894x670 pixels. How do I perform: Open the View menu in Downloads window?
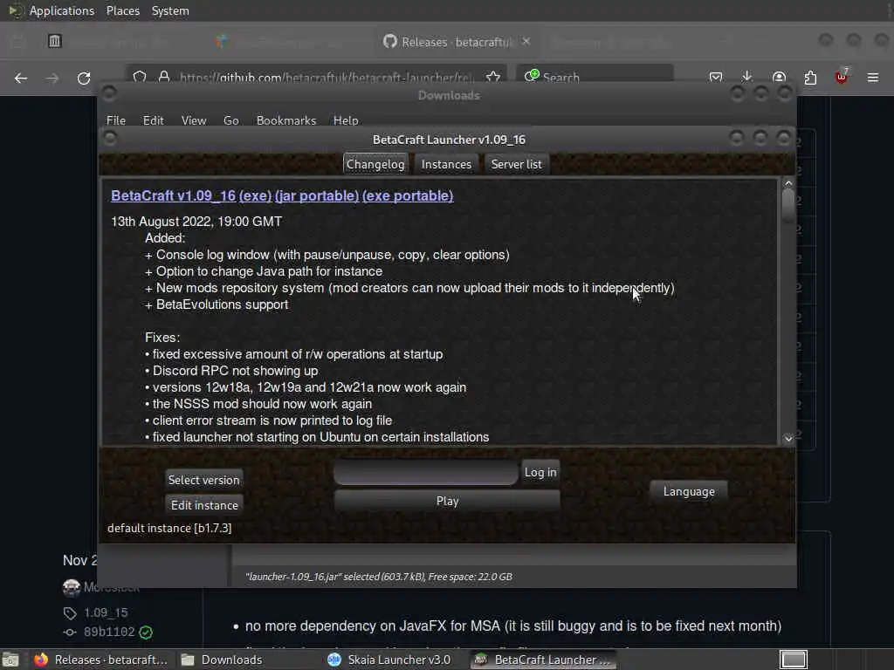194,120
